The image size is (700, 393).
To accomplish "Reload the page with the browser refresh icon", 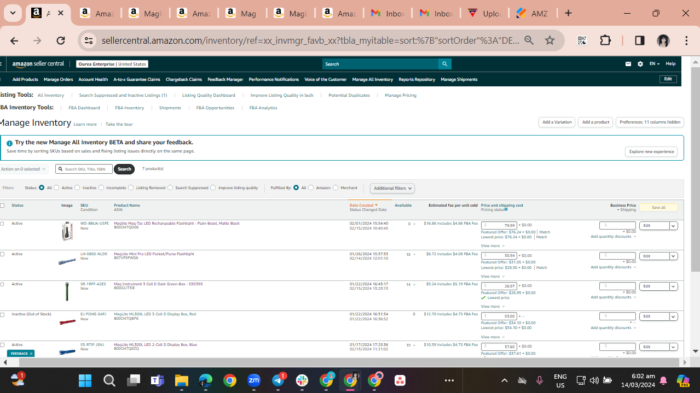I will tap(61, 40).
